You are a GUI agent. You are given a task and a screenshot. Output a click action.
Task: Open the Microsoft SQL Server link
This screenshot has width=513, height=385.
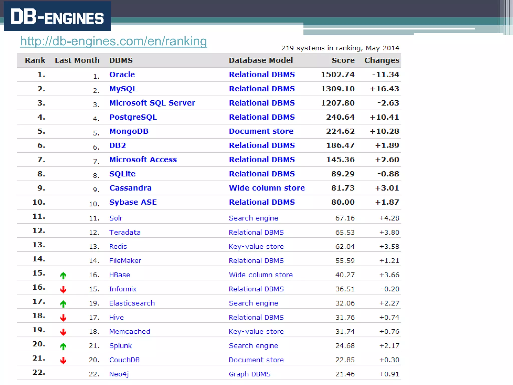pyautogui.click(x=152, y=103)
